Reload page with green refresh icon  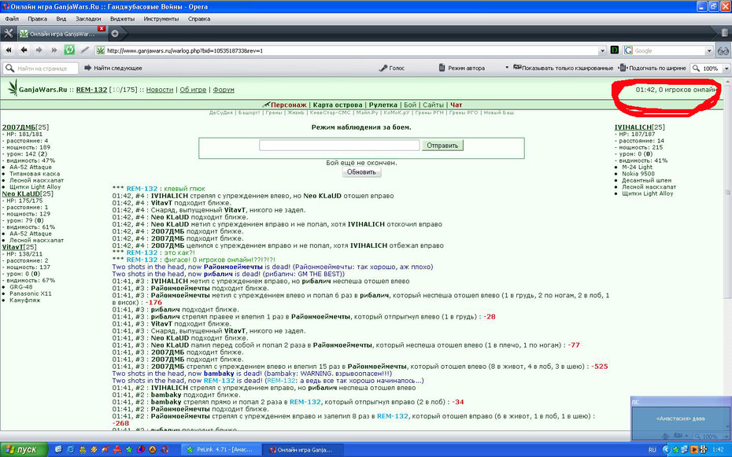coord(69,50)
